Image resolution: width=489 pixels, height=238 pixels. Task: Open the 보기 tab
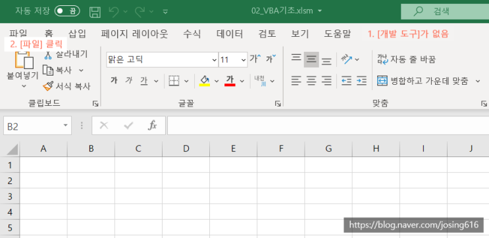click(299, 34)
